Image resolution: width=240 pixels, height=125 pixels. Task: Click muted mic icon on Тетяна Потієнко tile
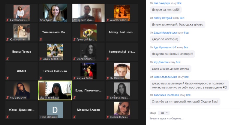(41, 78)
